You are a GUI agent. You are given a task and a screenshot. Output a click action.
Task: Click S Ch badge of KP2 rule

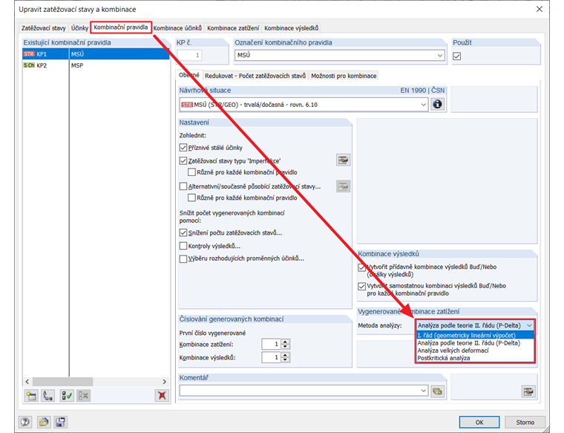pos(29,65)
